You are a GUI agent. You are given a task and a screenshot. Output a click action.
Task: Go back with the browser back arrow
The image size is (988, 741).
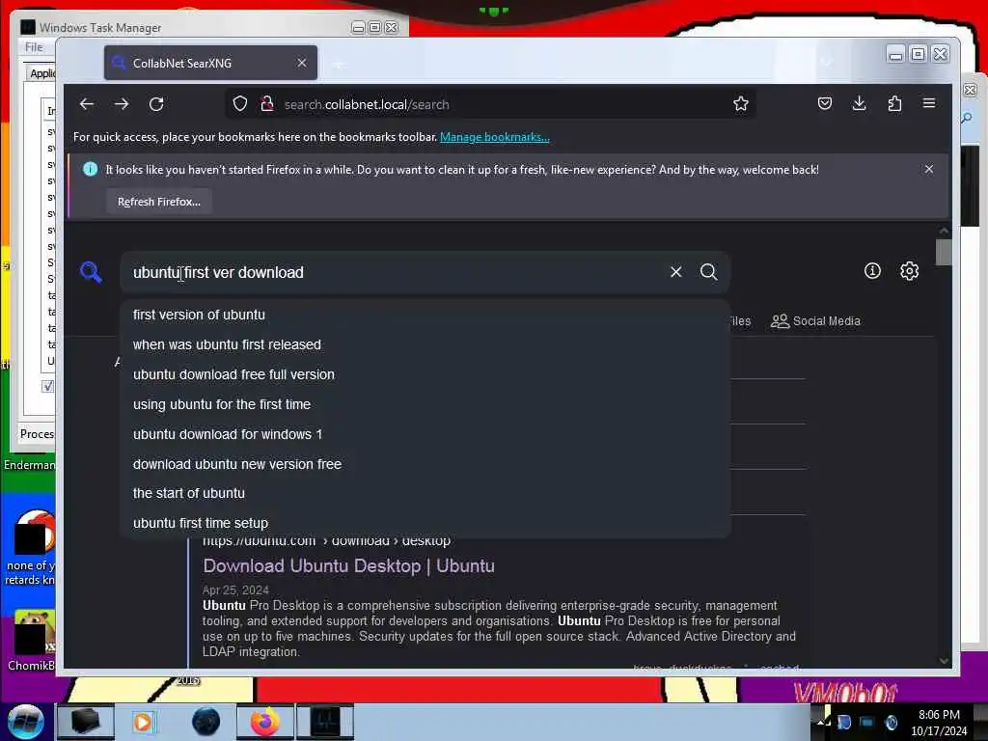[x=87, y=104]
